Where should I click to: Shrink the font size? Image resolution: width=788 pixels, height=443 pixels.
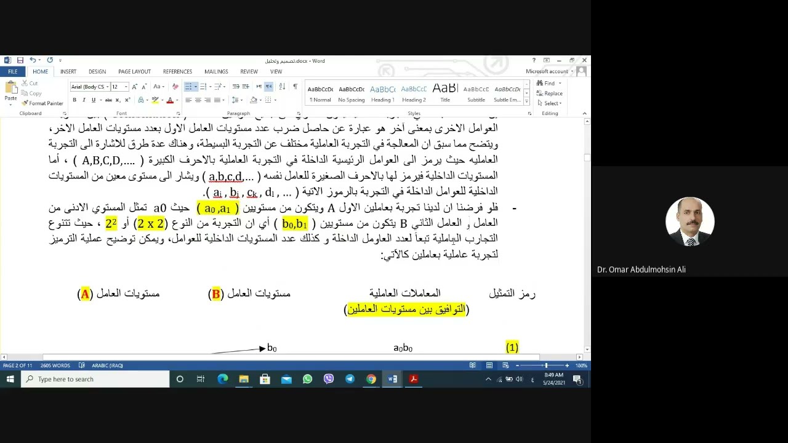coord(144,87)
